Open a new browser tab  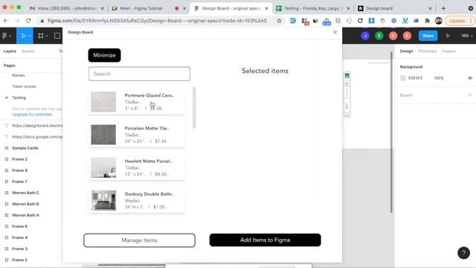point(443,8)
